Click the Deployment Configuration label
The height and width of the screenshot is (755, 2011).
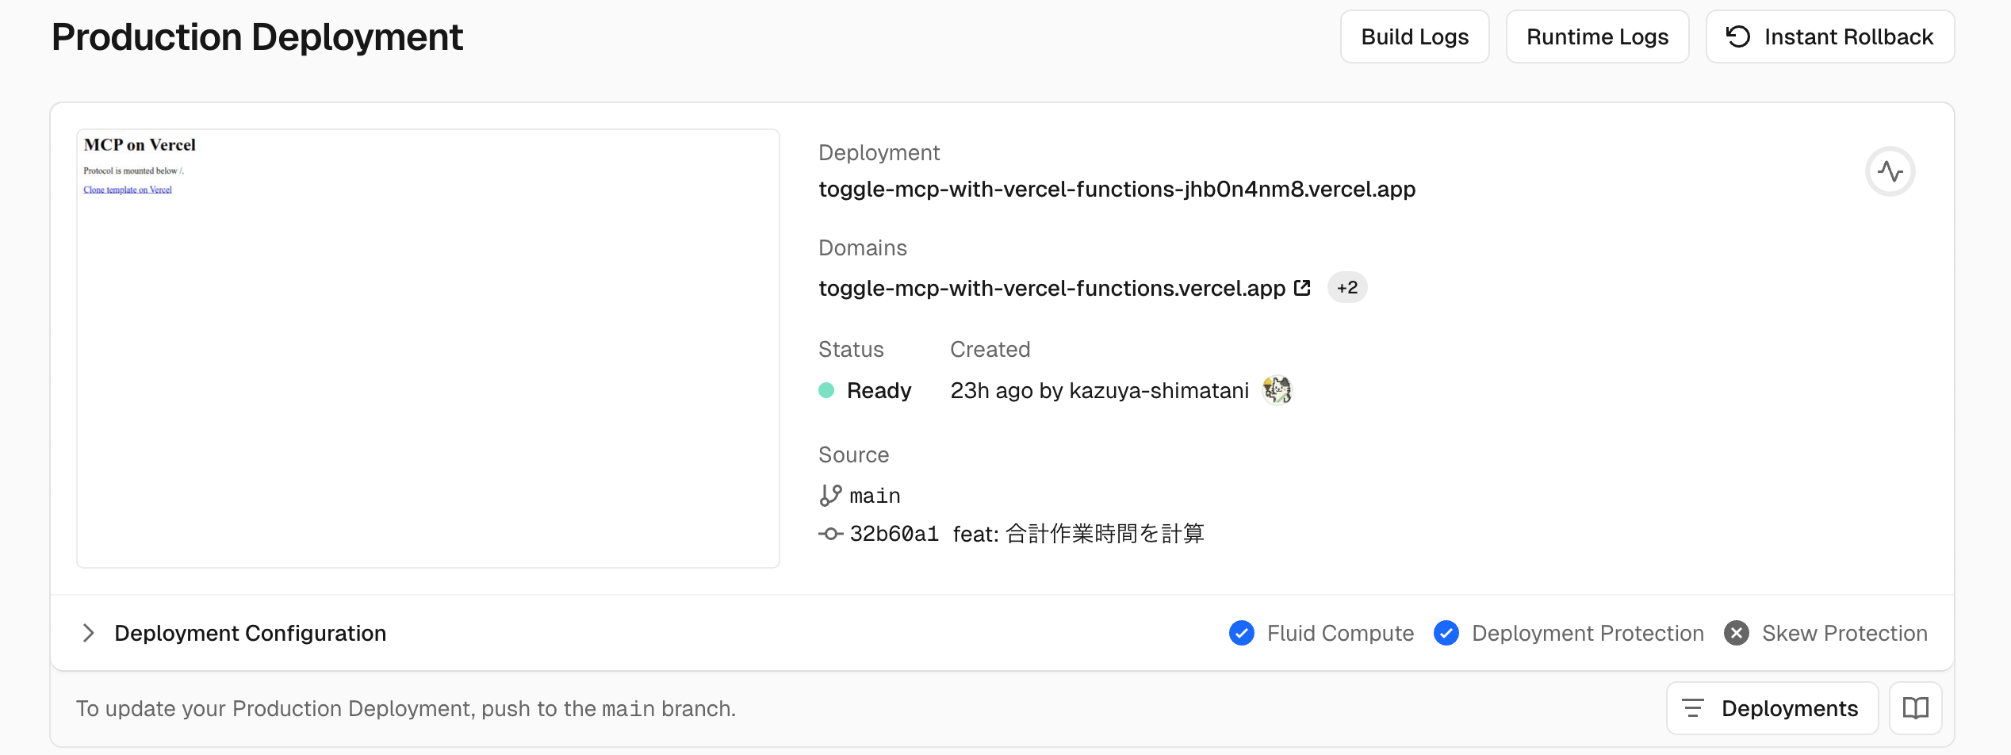(x=250, y=633)
